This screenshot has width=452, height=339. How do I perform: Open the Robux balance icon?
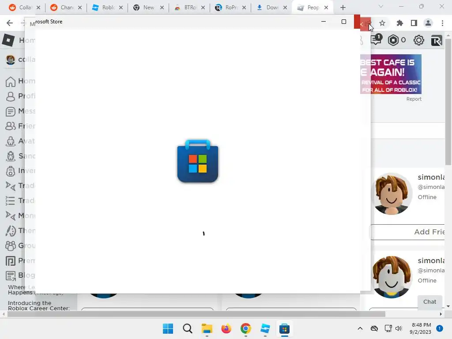click(393, 40)
